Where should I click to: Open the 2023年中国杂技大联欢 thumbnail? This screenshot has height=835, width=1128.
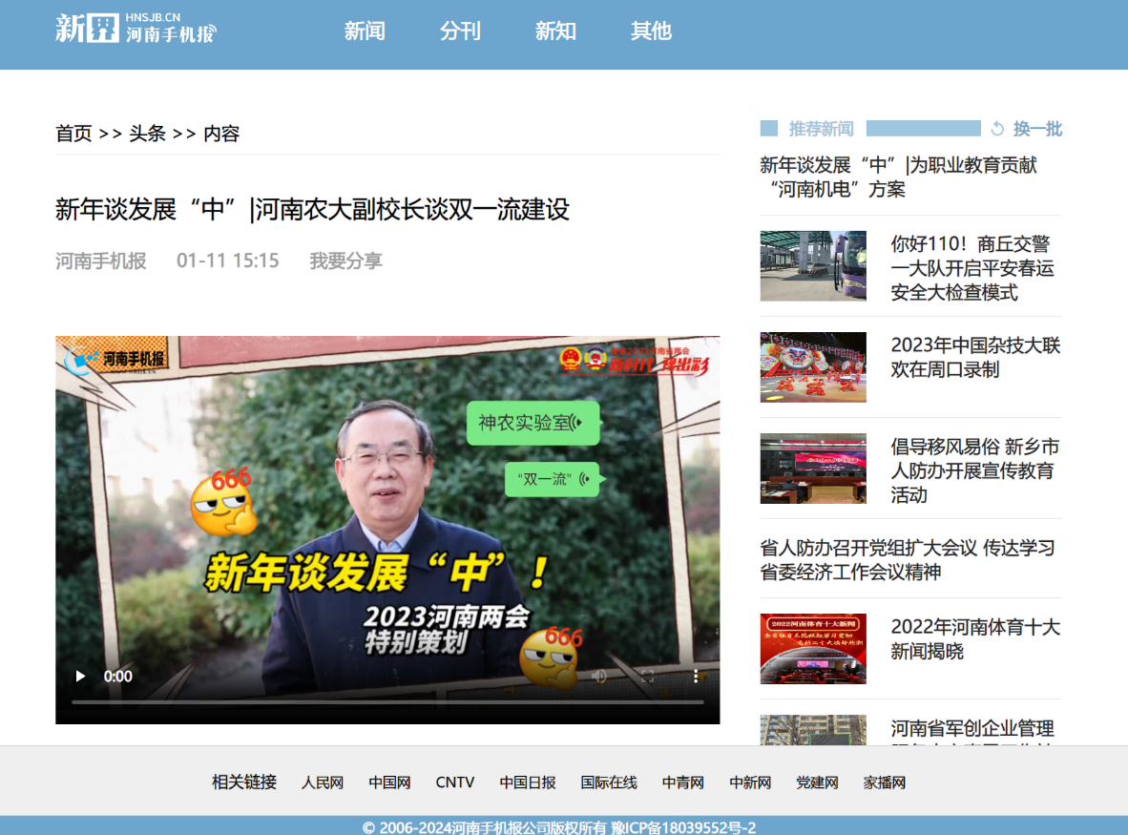[813, 367]
